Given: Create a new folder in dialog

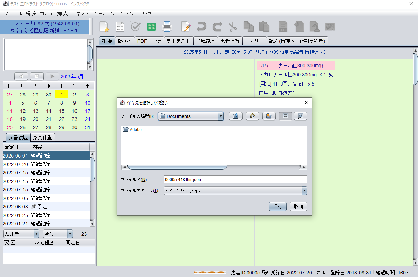Looking at the screenshot, I should point(269,116).
